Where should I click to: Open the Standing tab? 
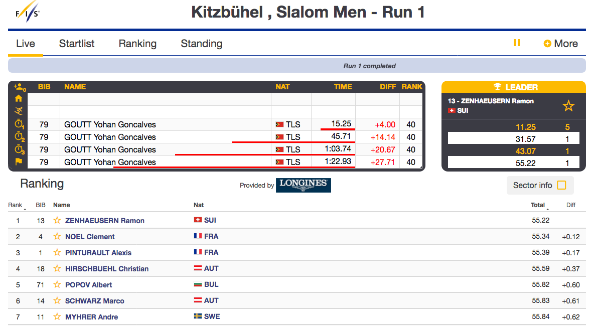(x=201, y=44)
